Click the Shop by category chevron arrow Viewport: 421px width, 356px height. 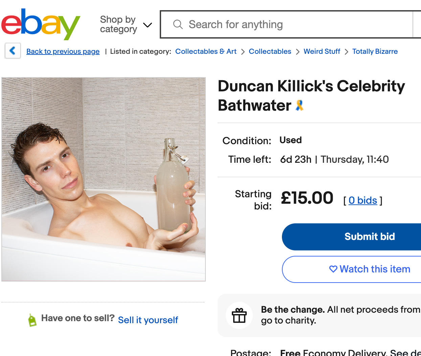pos(148,25)
